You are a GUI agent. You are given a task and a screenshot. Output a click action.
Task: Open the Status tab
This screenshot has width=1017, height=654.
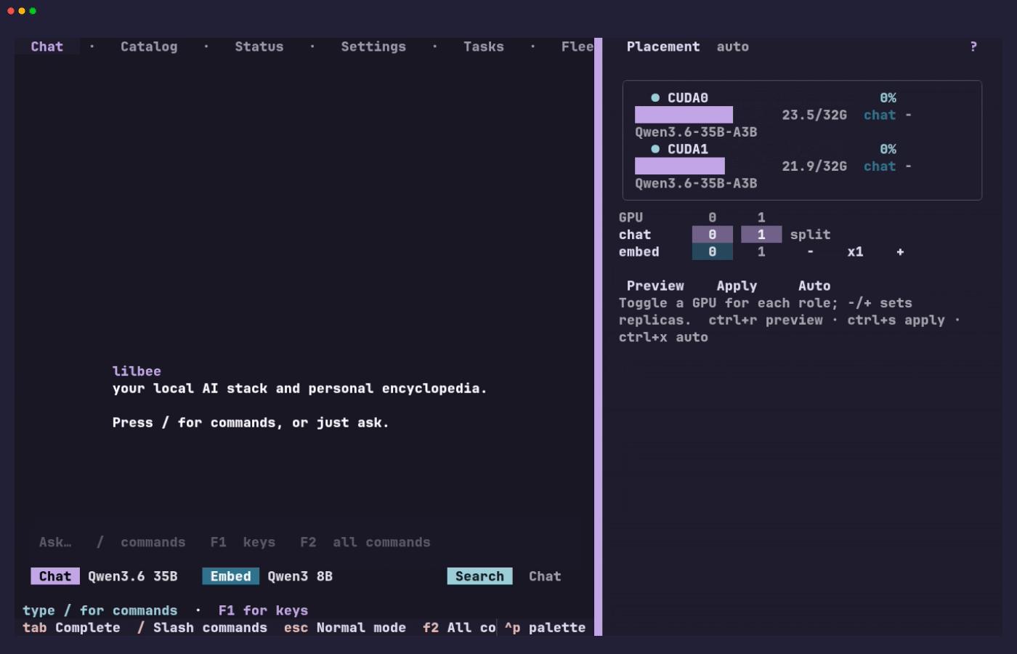[259, 47]
